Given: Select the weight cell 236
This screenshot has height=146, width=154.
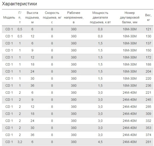Looking at the screenshot, I should (x=148, y=85).
